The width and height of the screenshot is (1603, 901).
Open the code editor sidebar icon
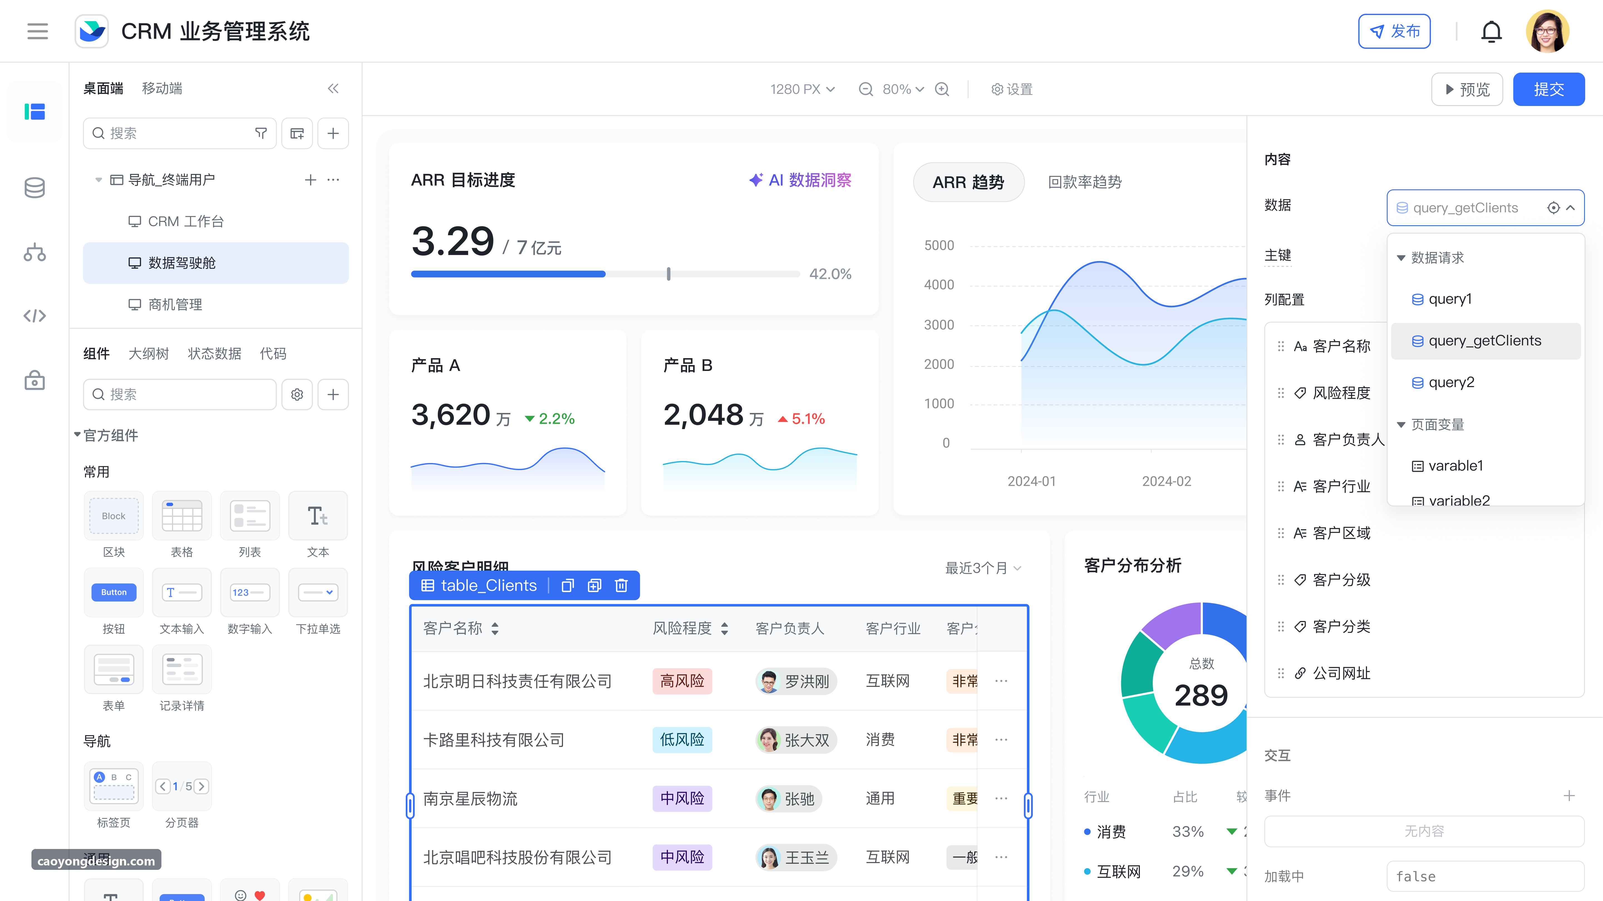tap(34, 316)
